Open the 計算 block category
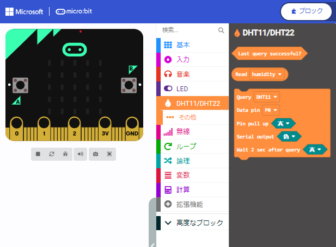Screen dimensions: 336x247 click(x=192, y=190)
